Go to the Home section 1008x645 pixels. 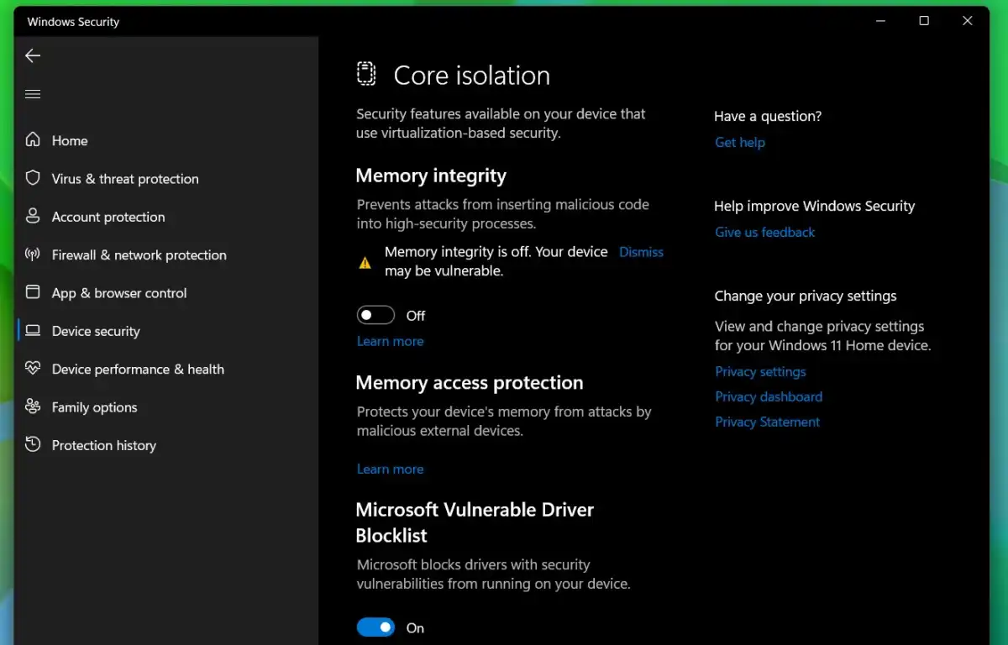[x=70, y=140]
